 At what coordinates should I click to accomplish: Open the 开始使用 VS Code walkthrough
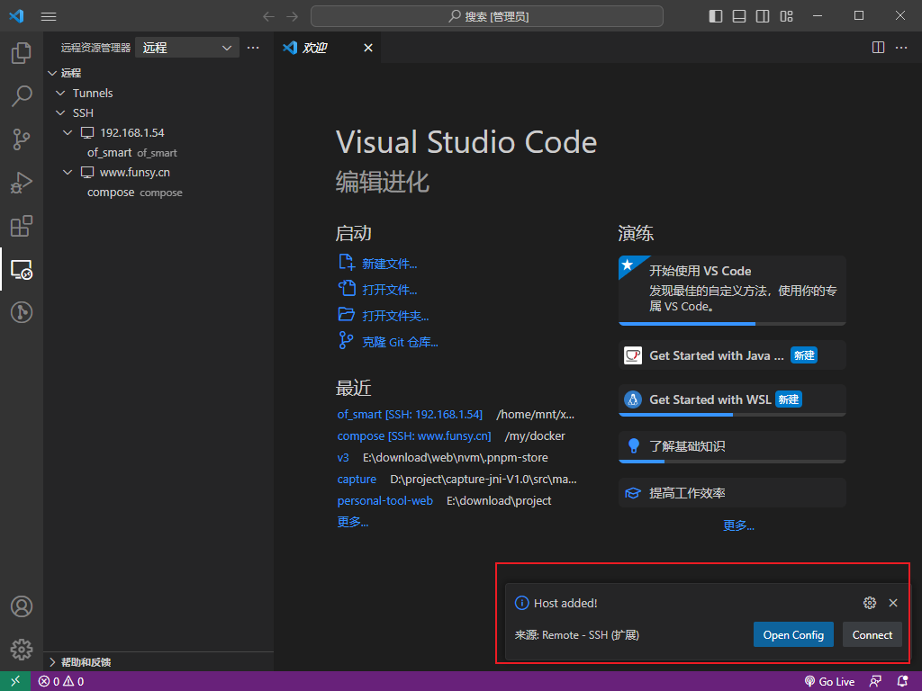[732, 291]
